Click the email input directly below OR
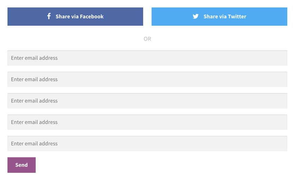 [x=147, y=58]
